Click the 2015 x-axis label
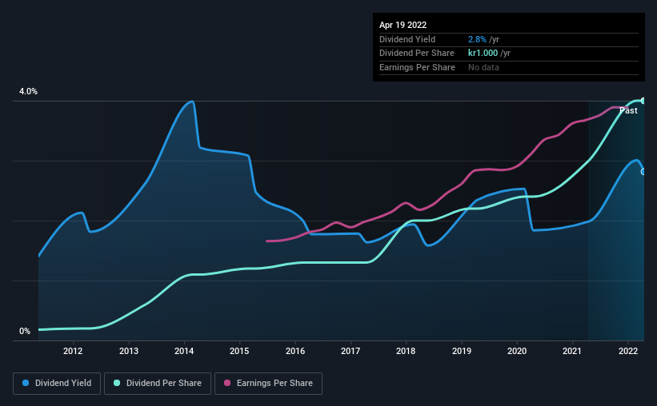 tap(239, 351)
